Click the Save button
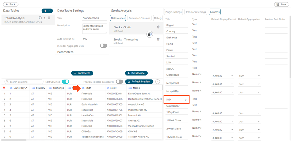Viewport: 292px width, 142px height. tap(281, 4)
